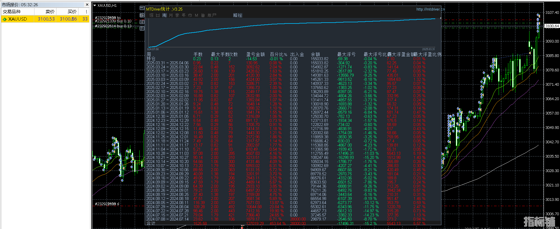This screenshot has width=560, height=229.
Task: Select the 周 weekly statistics tab
Action: pyautogui.click(x=164, y=15)
